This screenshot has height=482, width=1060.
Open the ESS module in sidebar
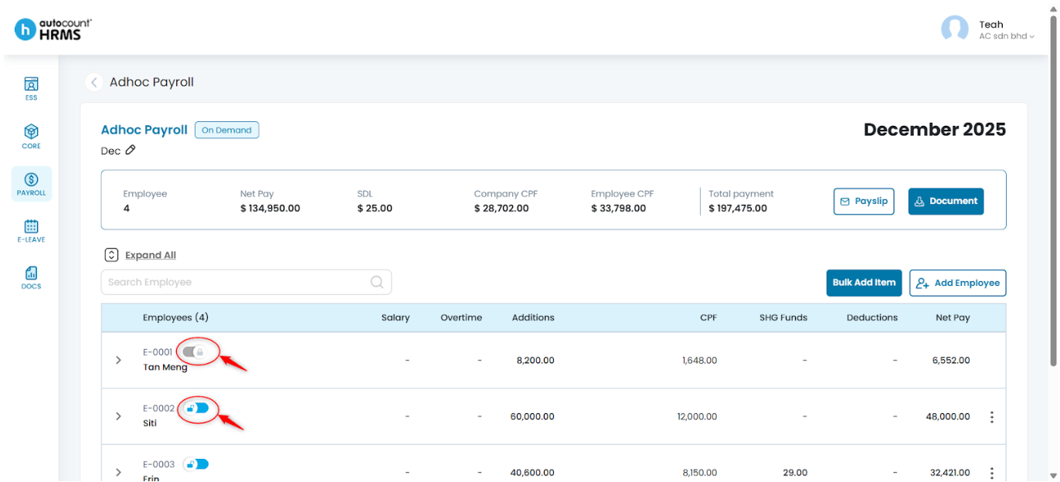click(31, 89)
